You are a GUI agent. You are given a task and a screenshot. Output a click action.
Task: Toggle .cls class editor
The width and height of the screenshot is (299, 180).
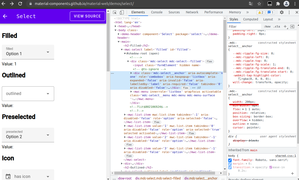[277, 26]
